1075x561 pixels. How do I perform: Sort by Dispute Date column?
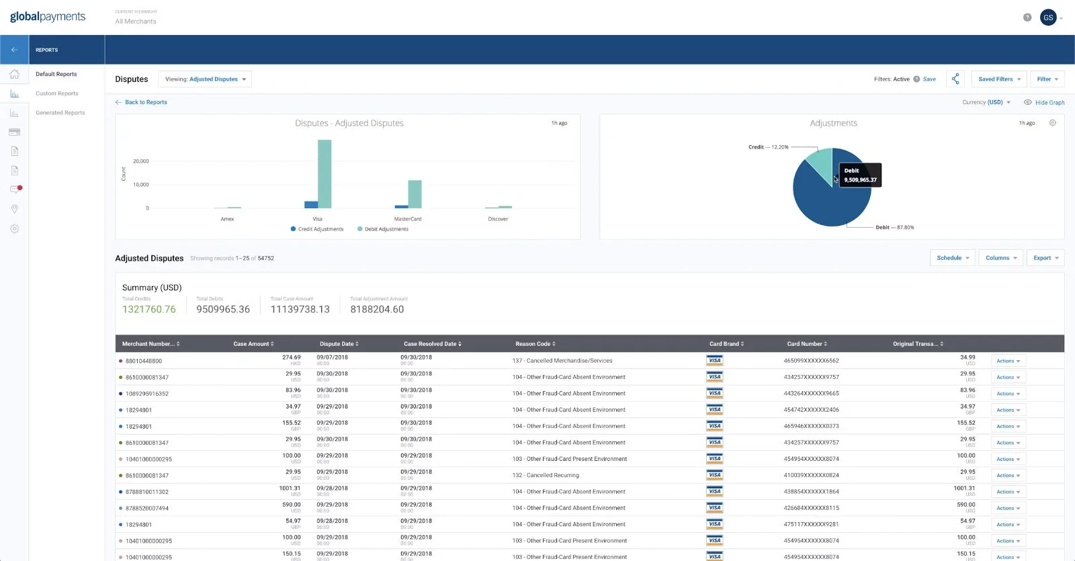click(x=339, y=344)
